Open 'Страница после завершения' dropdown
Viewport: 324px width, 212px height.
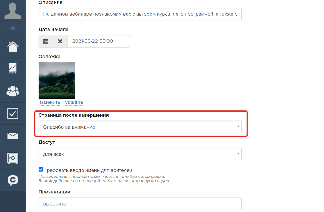click(140, 127)
